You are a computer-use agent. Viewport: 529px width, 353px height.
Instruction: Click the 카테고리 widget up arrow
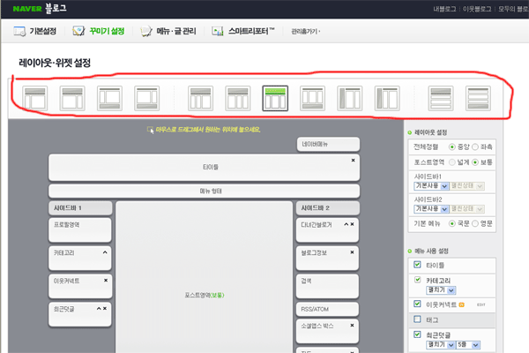(x=105, y=252)
